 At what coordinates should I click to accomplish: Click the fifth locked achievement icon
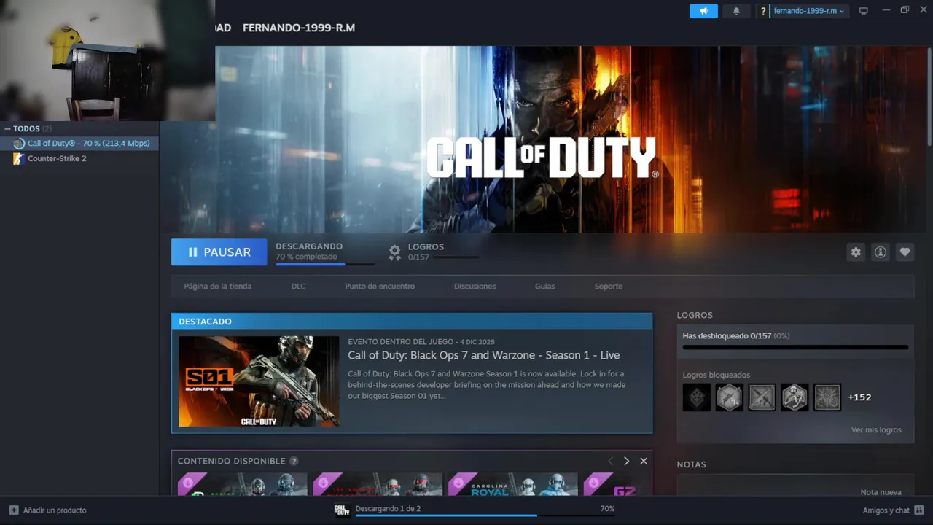(827, 397)
